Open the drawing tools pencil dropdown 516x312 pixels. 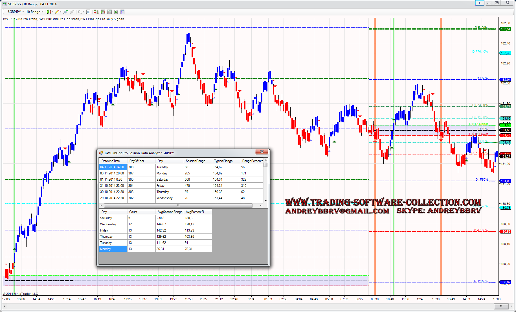pos(58,12)
